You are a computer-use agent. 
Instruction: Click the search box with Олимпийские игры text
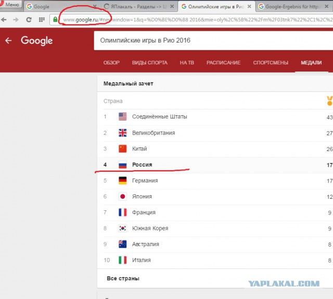(x=213, y=40)
